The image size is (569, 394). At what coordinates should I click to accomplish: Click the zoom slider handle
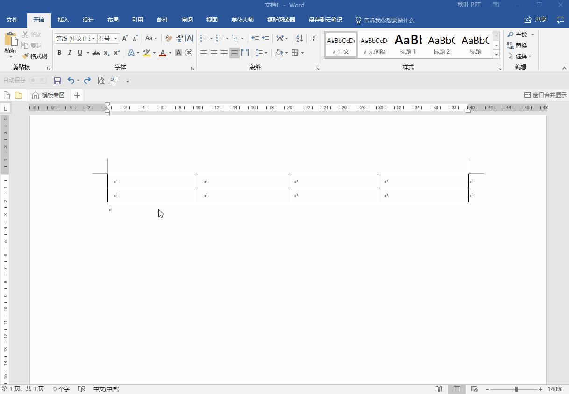[x=516, y=389]
